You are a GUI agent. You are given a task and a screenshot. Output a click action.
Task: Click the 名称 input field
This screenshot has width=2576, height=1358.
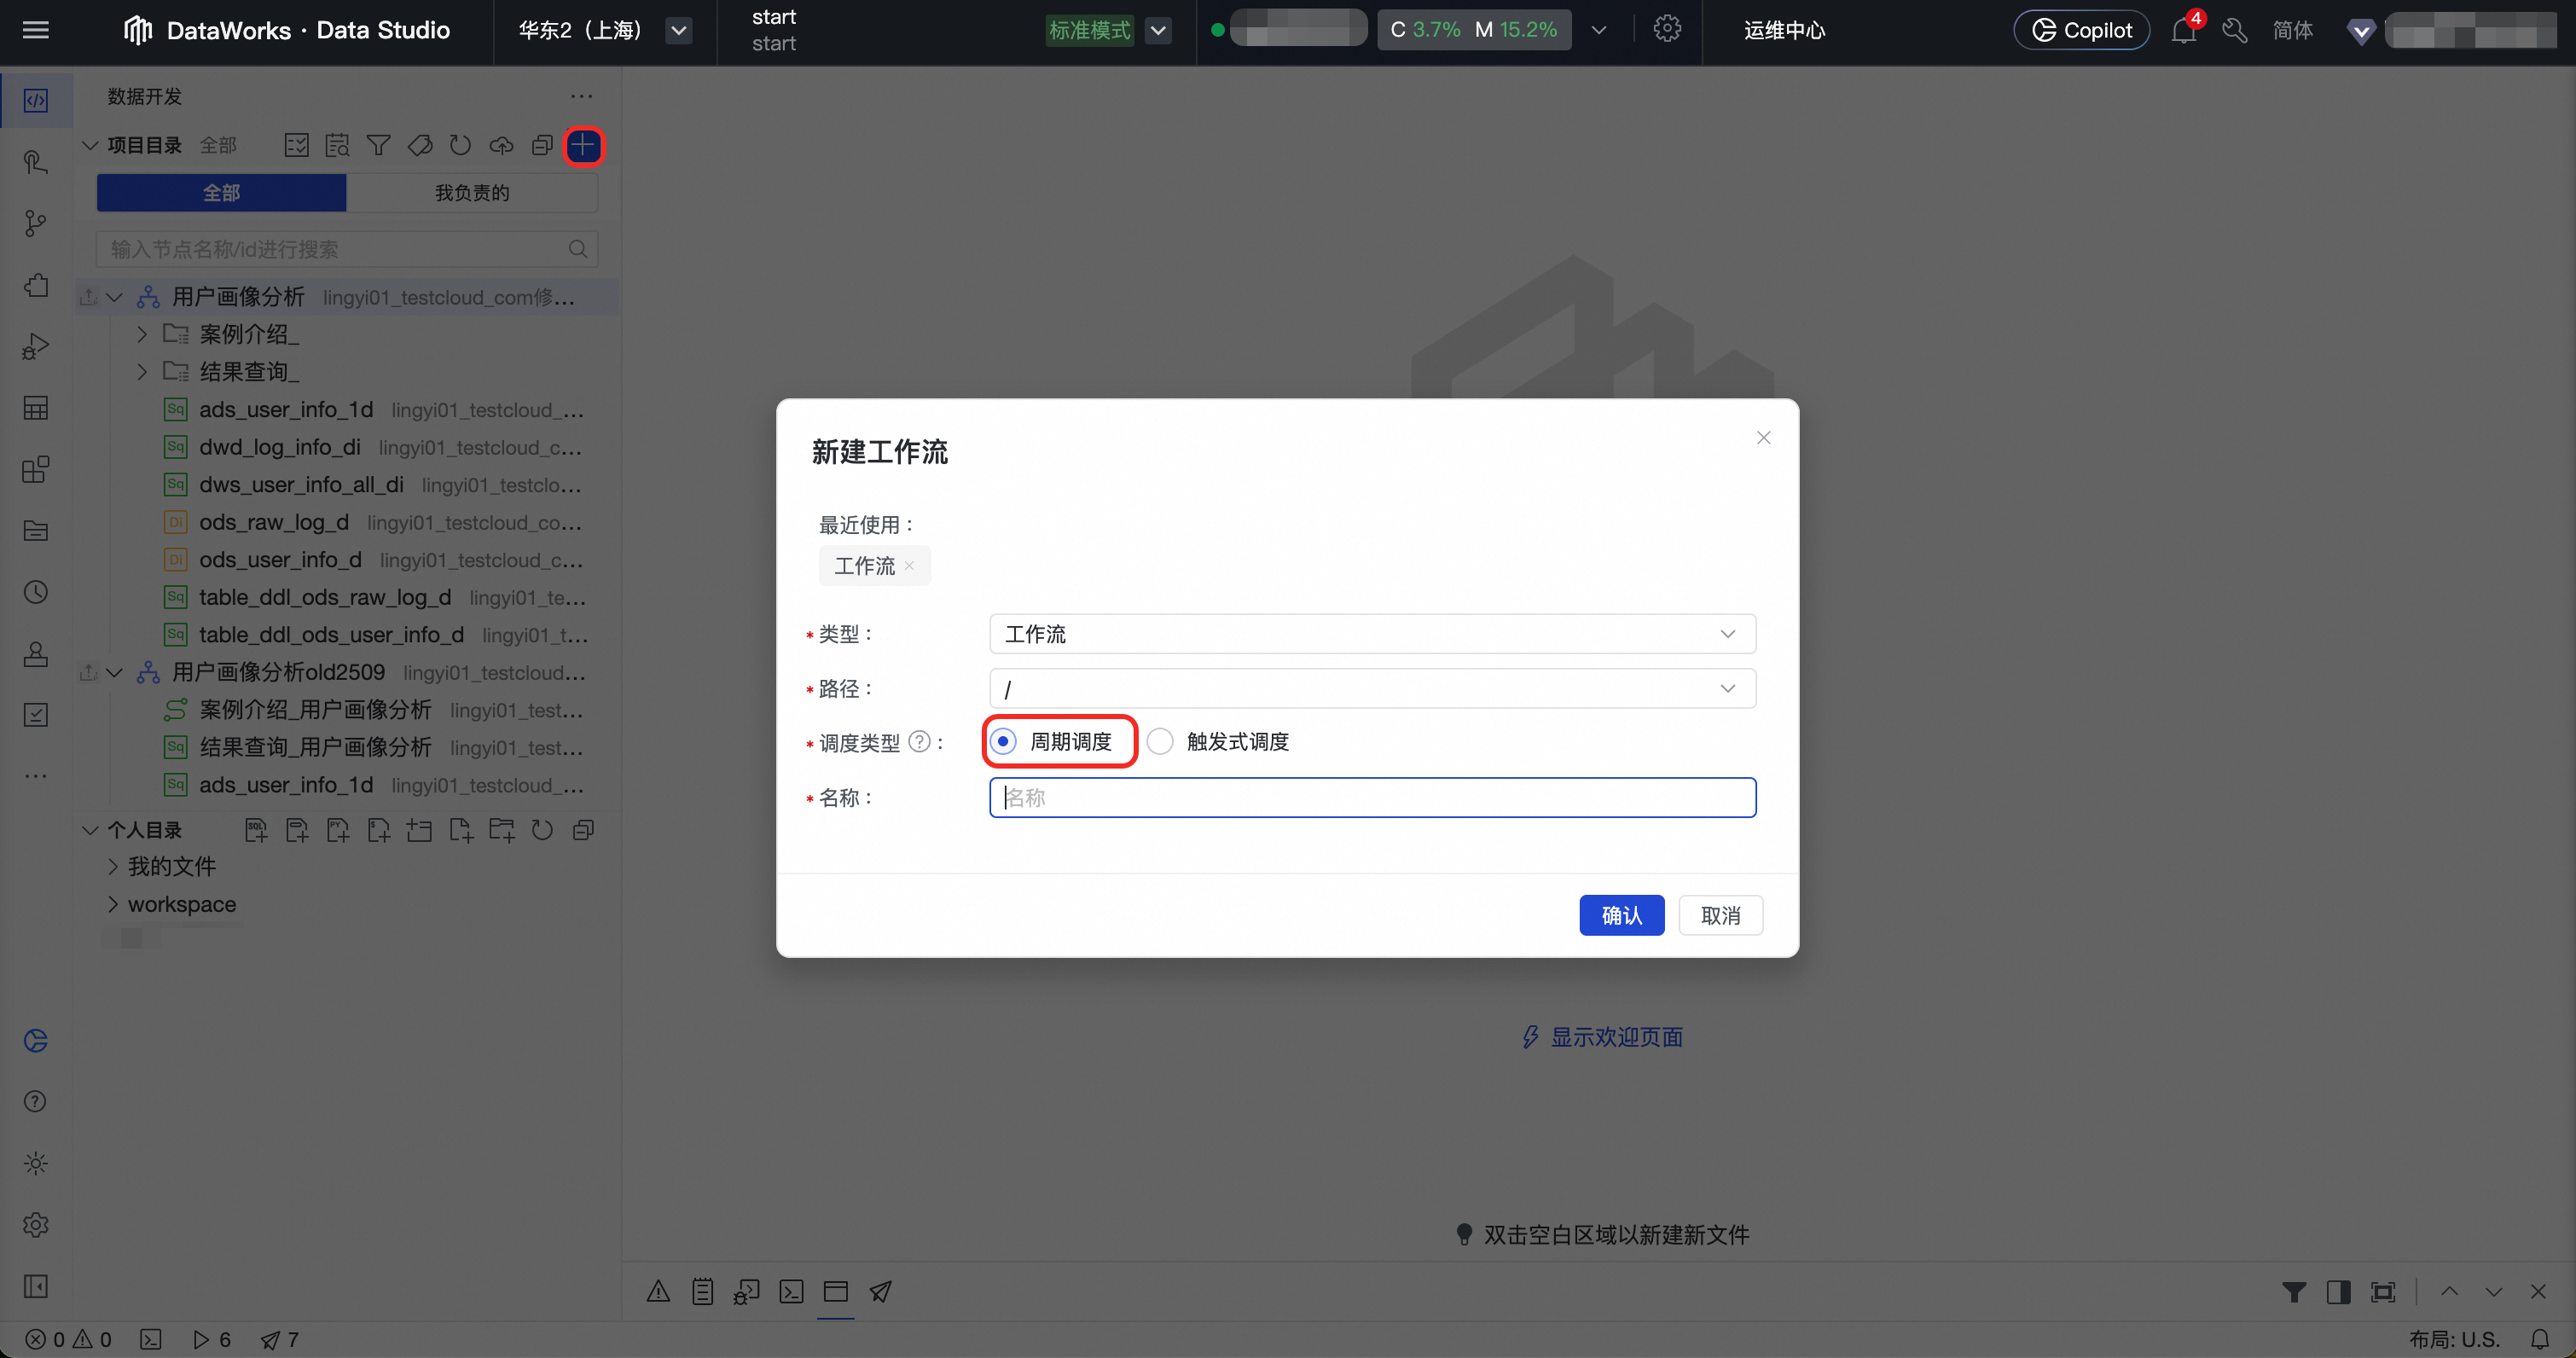[x=1371, y=797]
